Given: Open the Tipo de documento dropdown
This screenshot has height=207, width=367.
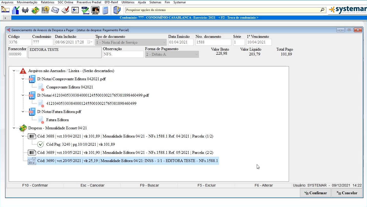Looking at the screenshot, I should click(x=164, y=42).
